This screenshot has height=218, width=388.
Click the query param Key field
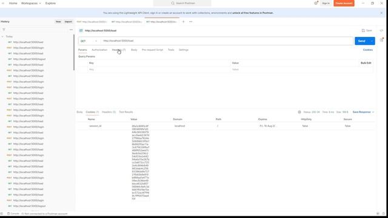coord(158,70)
